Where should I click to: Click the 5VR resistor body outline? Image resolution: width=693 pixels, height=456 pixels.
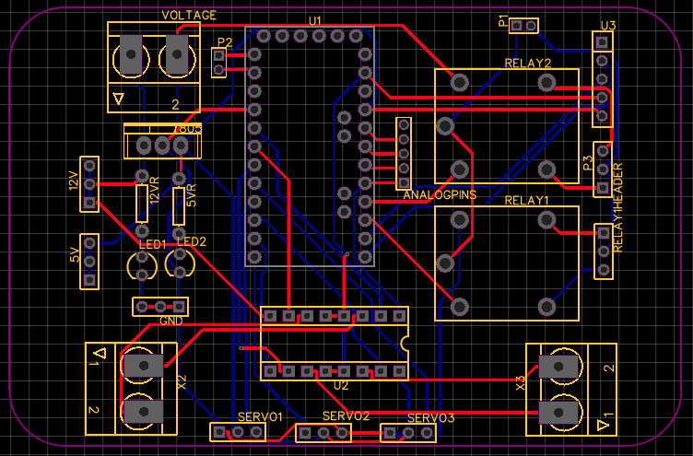(x=179, y=206)
